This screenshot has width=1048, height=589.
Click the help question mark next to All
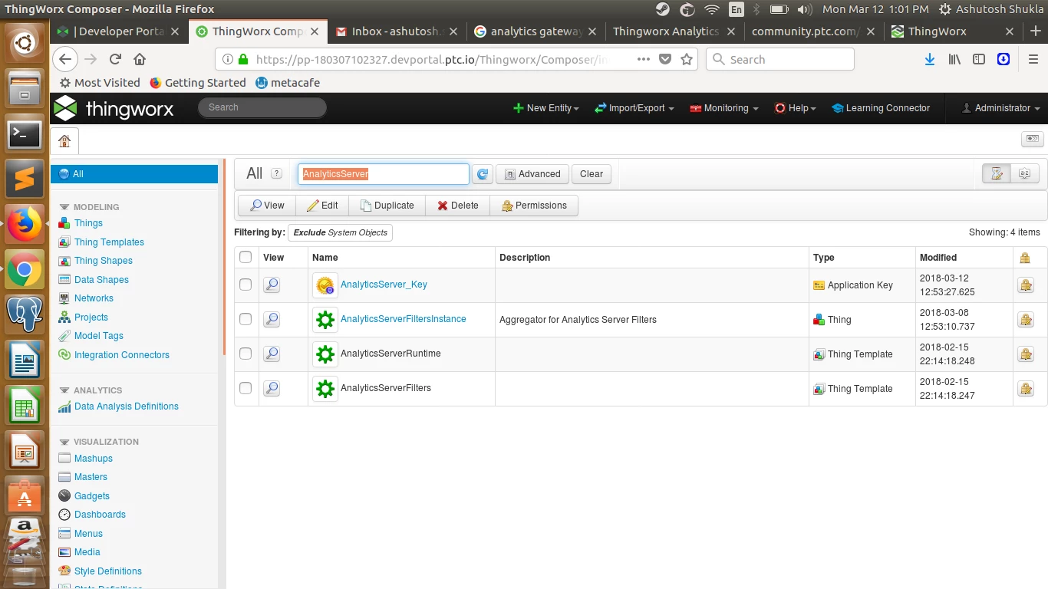(277, 174)
